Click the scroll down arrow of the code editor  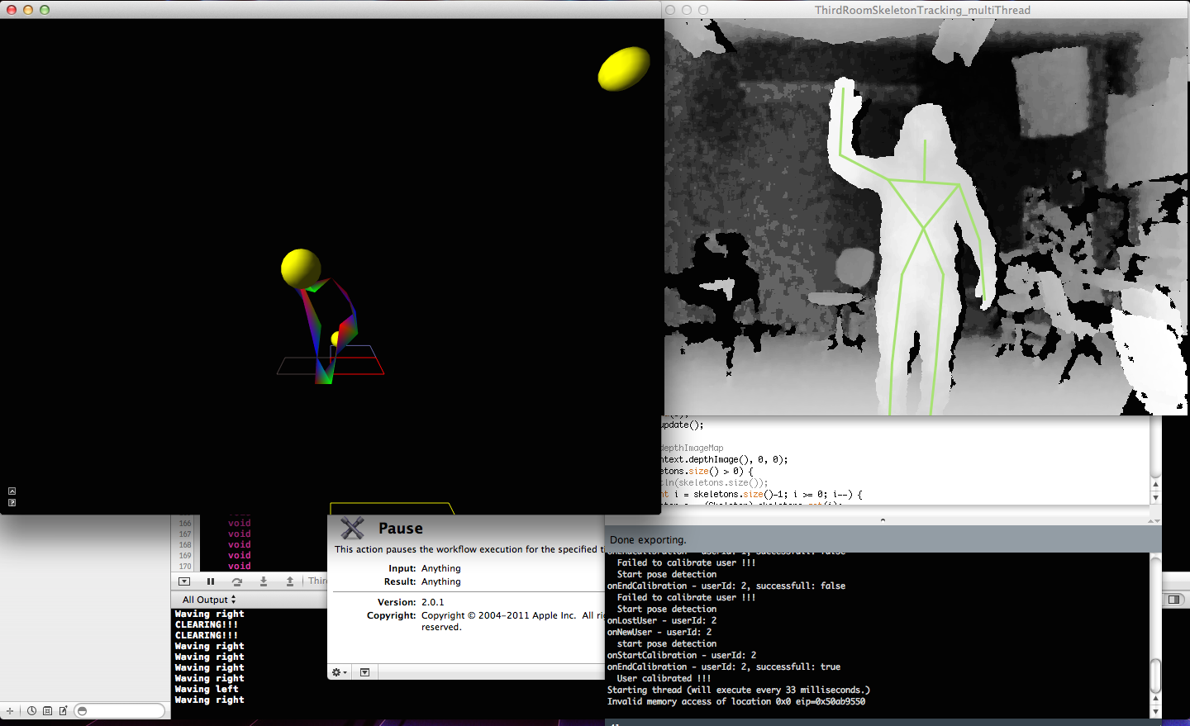point(1155,498)
